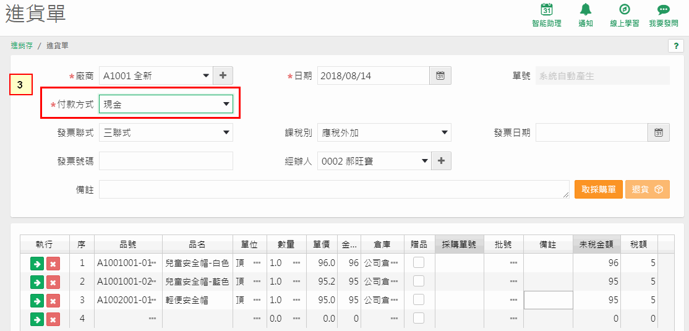Click the 取採購單 button
This screenshot has width=689, height=331.
pyautogui.click(x=599, y=189)
